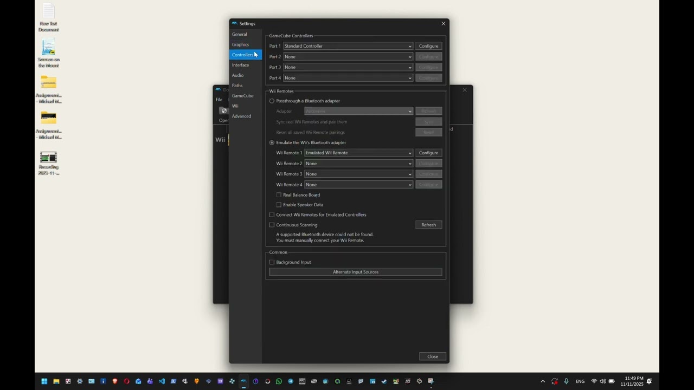Open the Interface settings tab
Screen dimensions: 694x390
[246, 65]
